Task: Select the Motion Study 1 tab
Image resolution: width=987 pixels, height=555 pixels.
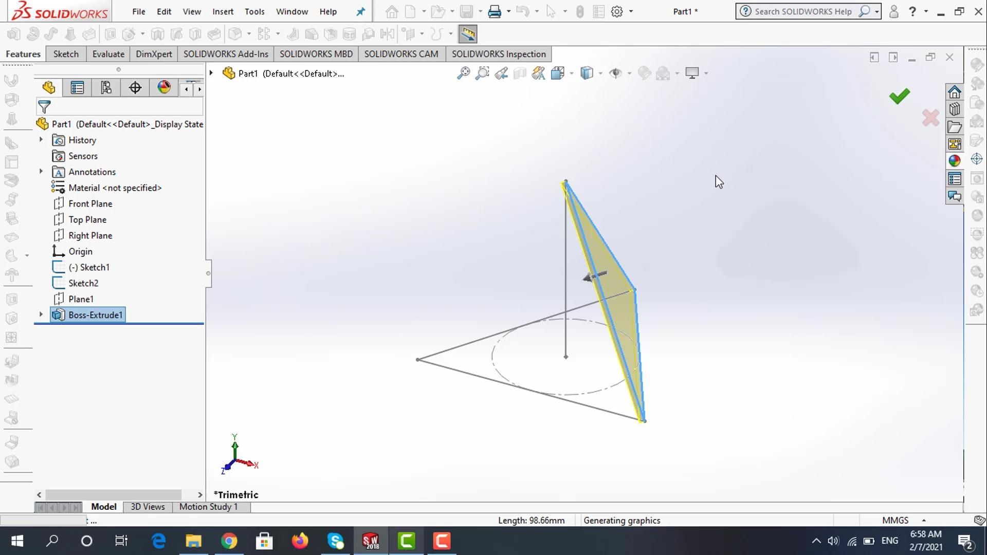Action: 208,507
